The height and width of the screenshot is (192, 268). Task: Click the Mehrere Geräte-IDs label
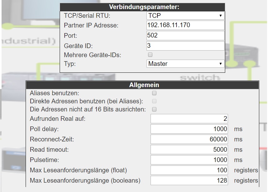92,55
